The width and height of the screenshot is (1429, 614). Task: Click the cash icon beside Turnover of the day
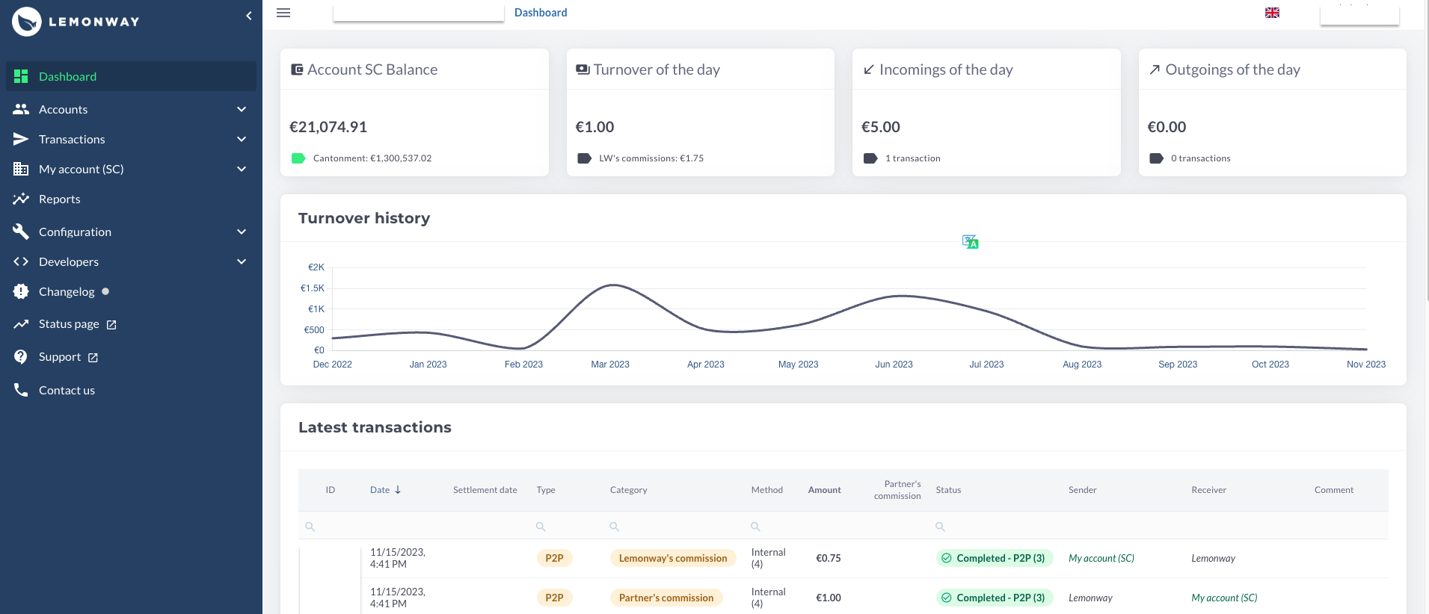(583, 69)
